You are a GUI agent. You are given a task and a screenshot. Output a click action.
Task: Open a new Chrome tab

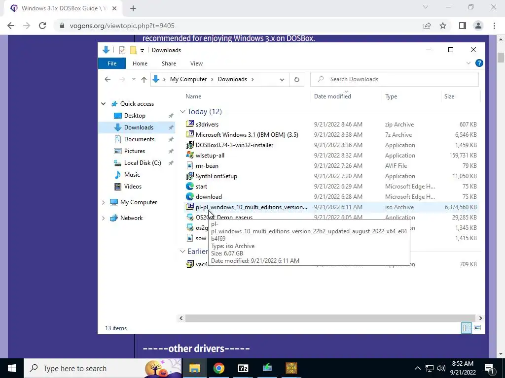pos(133,8)
